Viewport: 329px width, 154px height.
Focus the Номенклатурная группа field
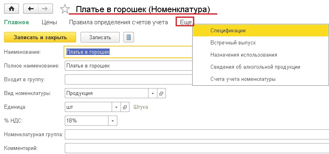[197, 135]
